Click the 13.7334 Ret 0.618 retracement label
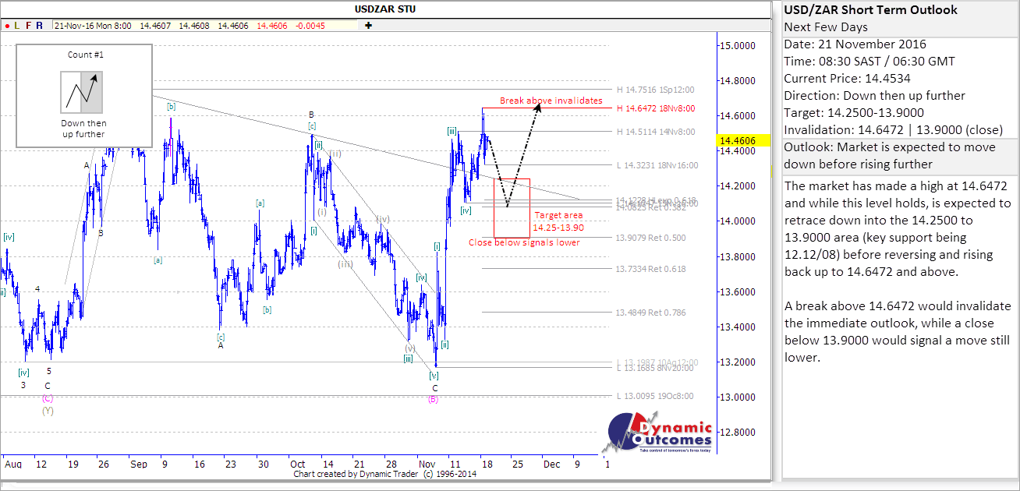 pyautogui.click(x=650, y=269)
